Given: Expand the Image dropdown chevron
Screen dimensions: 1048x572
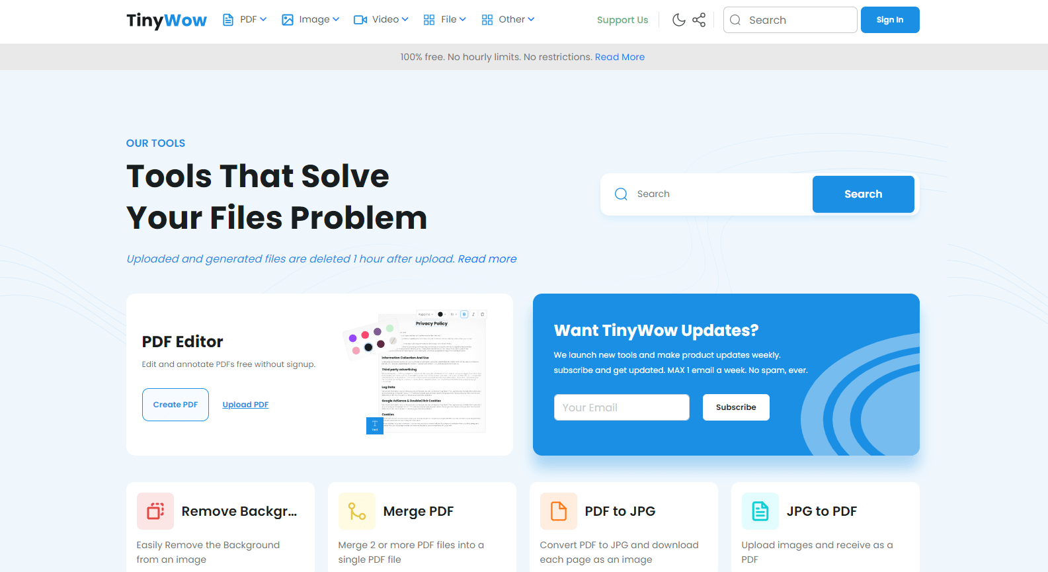Looking at the screenshot, I should (336, 19).
